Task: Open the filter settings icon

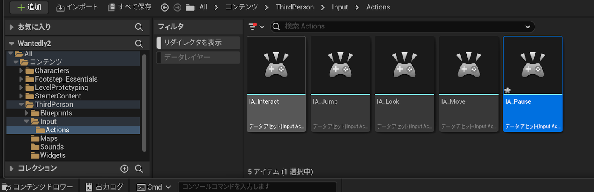Action: (x=256, y=26)
